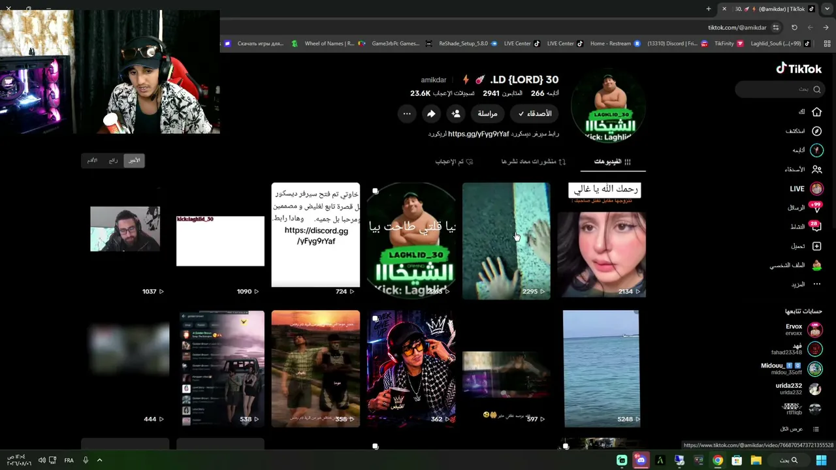The width and height of the screenshot is (836, 470).
Task: Open the Profile avatar entry in sidebar
Action: 816,265
